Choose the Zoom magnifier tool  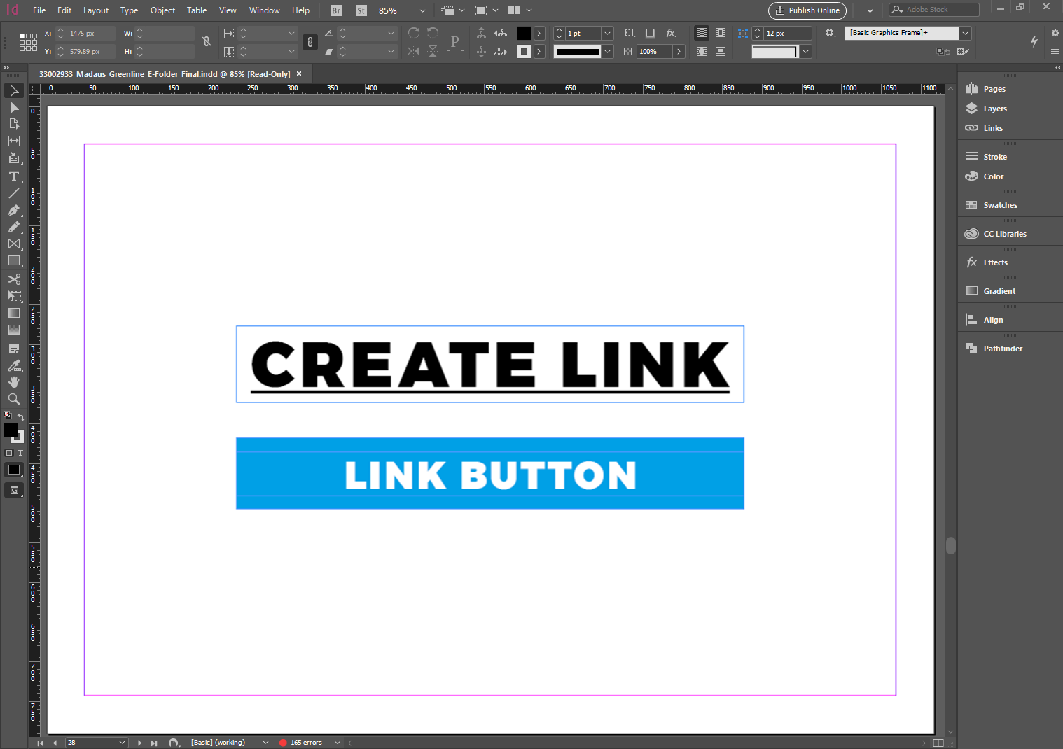pyautogui.click(x=13, y=399)
